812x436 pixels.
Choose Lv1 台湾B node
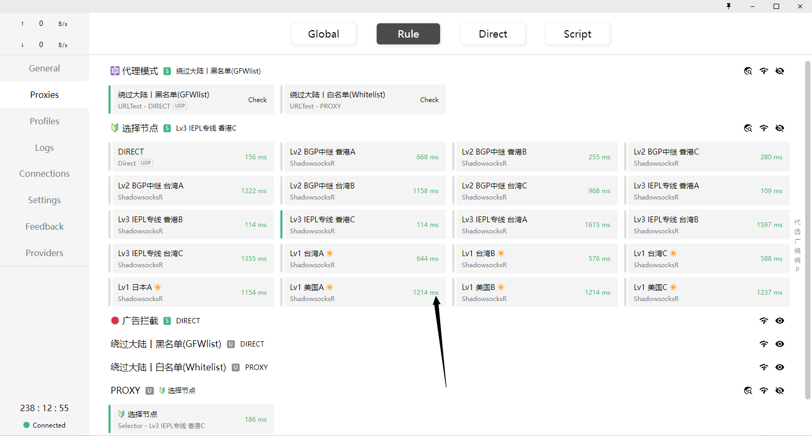click(x=535, y=258)
